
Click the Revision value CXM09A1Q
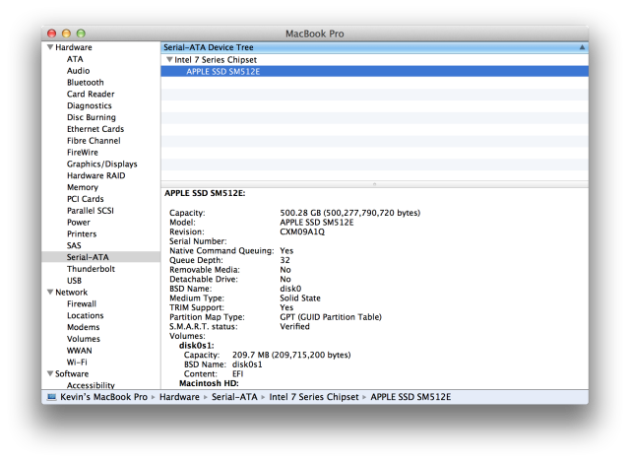(x=302, y=232)
